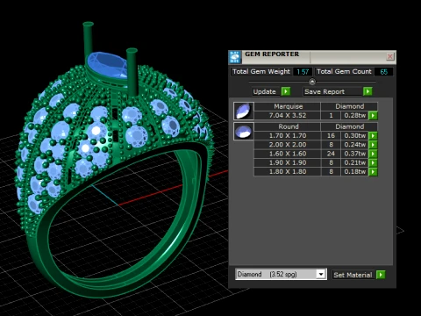Click the 0.28tw weight cell
The image size is (421, 316).
click(x=354, y=116)
